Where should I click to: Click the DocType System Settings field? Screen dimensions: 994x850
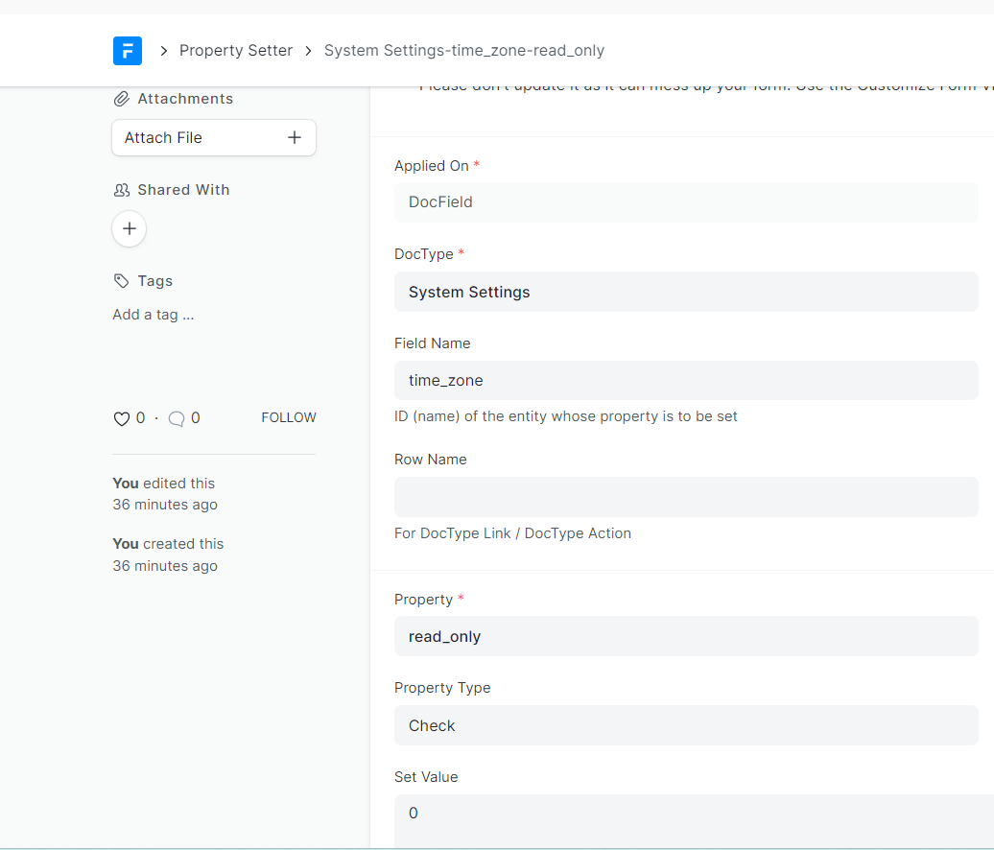(x=686, y=292)
